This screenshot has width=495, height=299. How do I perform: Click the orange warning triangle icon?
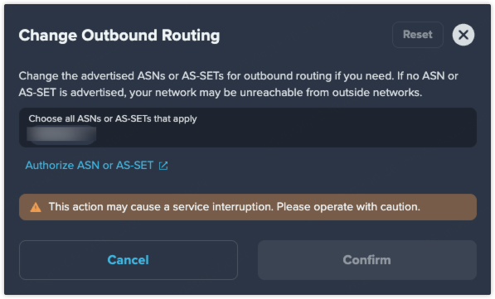(36, 207)
